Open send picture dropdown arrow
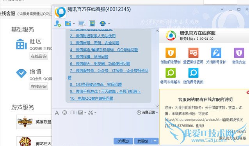The height and width of the screenshot is (146, 249). [x=85, y=113]
